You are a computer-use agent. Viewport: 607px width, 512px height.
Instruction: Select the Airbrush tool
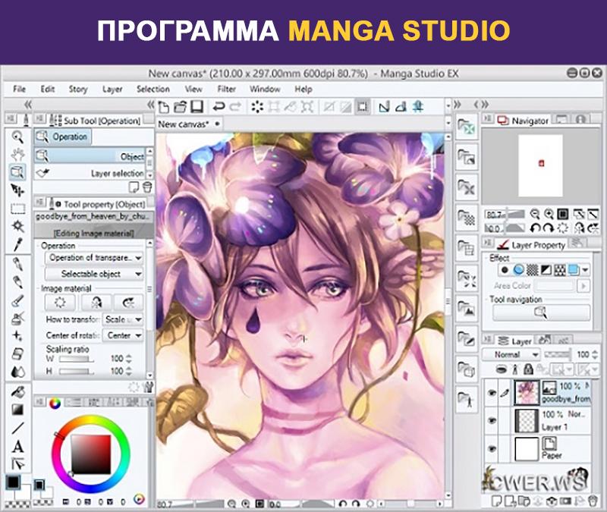pyautogui.click(x=17, y=318)
